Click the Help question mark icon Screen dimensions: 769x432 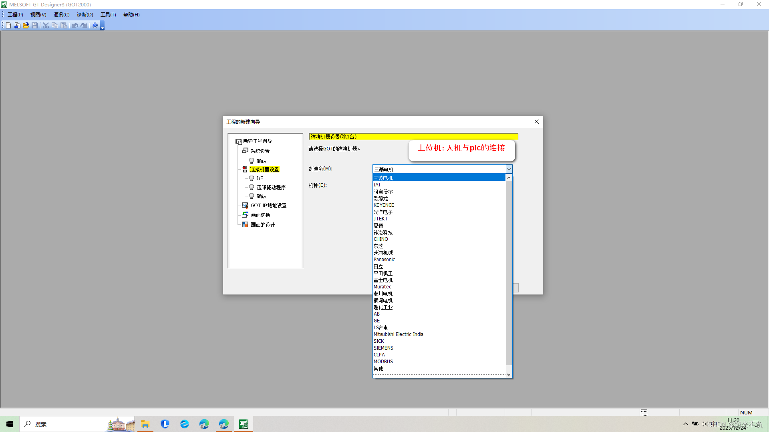[95, 25]
